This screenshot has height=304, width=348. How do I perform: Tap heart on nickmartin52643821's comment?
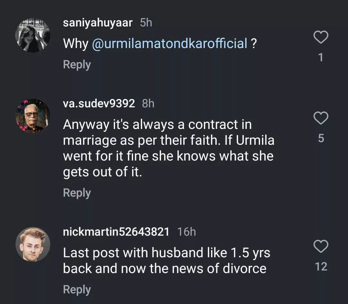pos(321,247)
